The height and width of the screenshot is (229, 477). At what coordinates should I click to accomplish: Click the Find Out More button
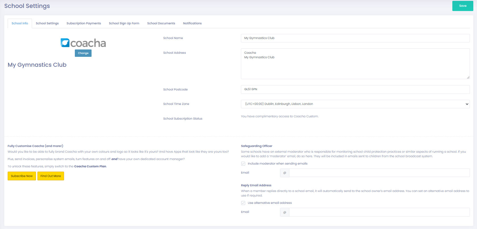click(51, 176)
